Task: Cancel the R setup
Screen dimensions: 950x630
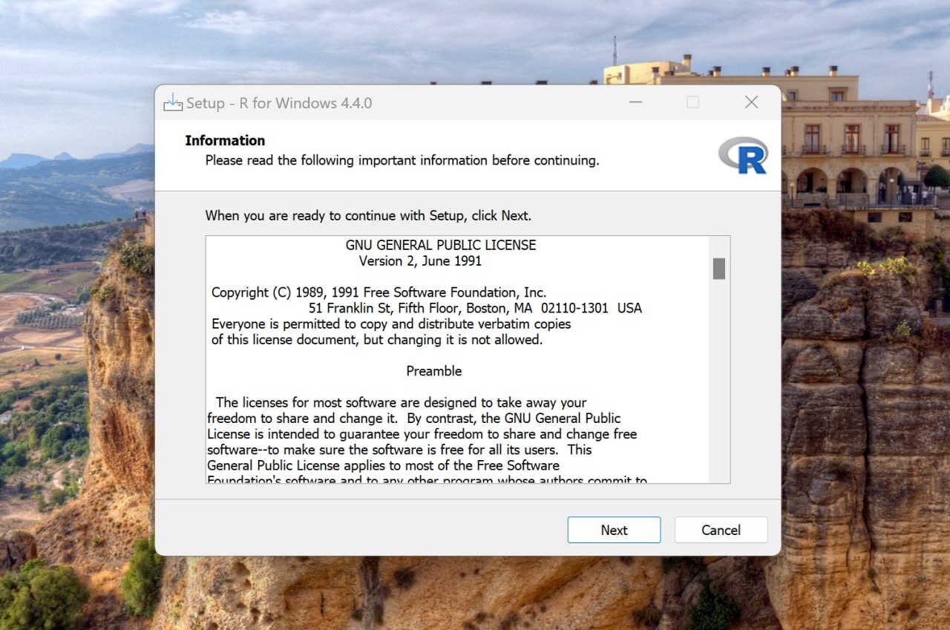Action: coord(721,530)
